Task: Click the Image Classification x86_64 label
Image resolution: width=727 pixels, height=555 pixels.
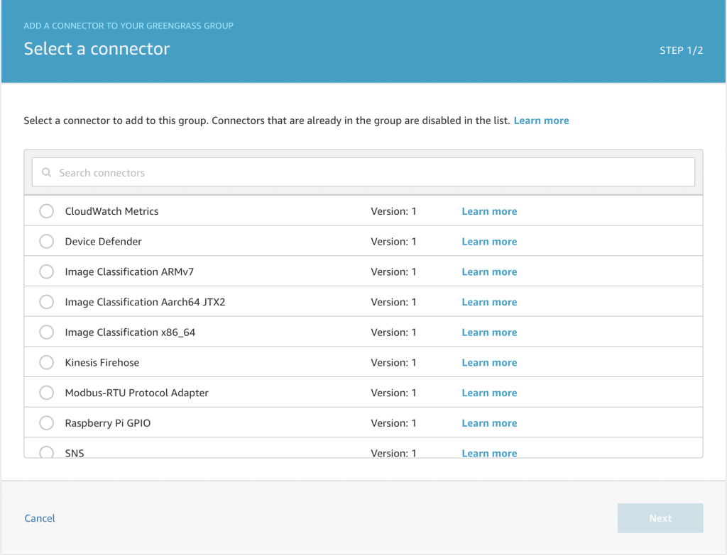Action: pos(131,332)
